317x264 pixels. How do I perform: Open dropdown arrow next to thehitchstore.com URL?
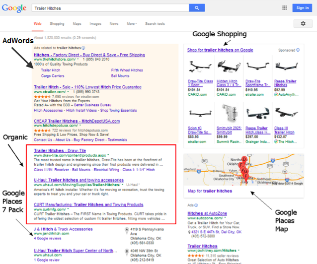(x=78, y=59)
